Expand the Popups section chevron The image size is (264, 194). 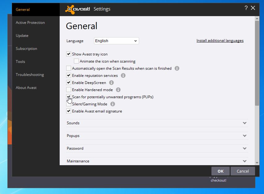coord(245,136)
